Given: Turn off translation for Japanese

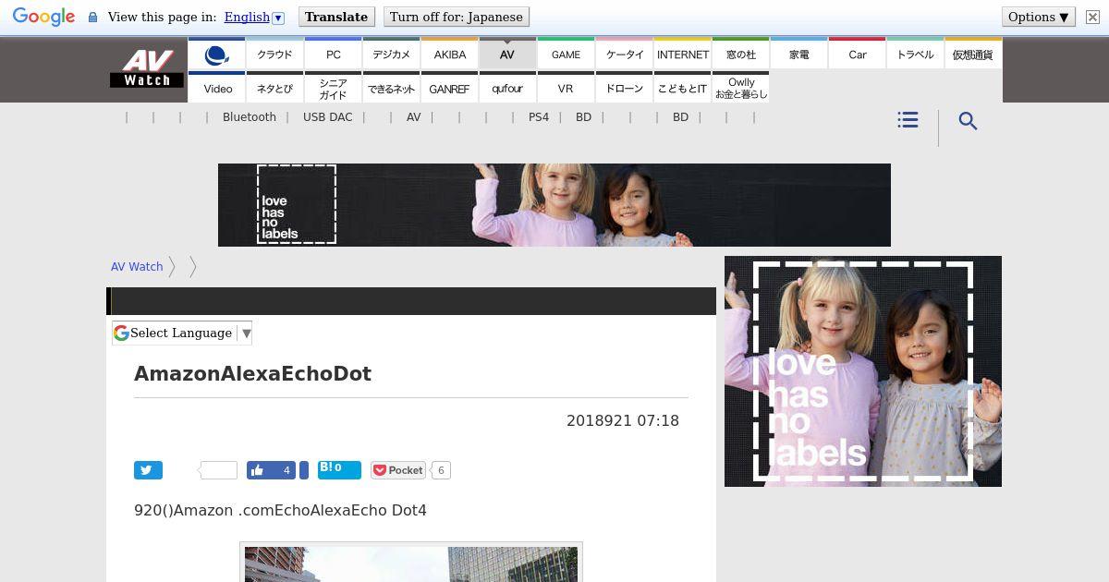Looking at the screenshot, I should click(x=456, y=17).
